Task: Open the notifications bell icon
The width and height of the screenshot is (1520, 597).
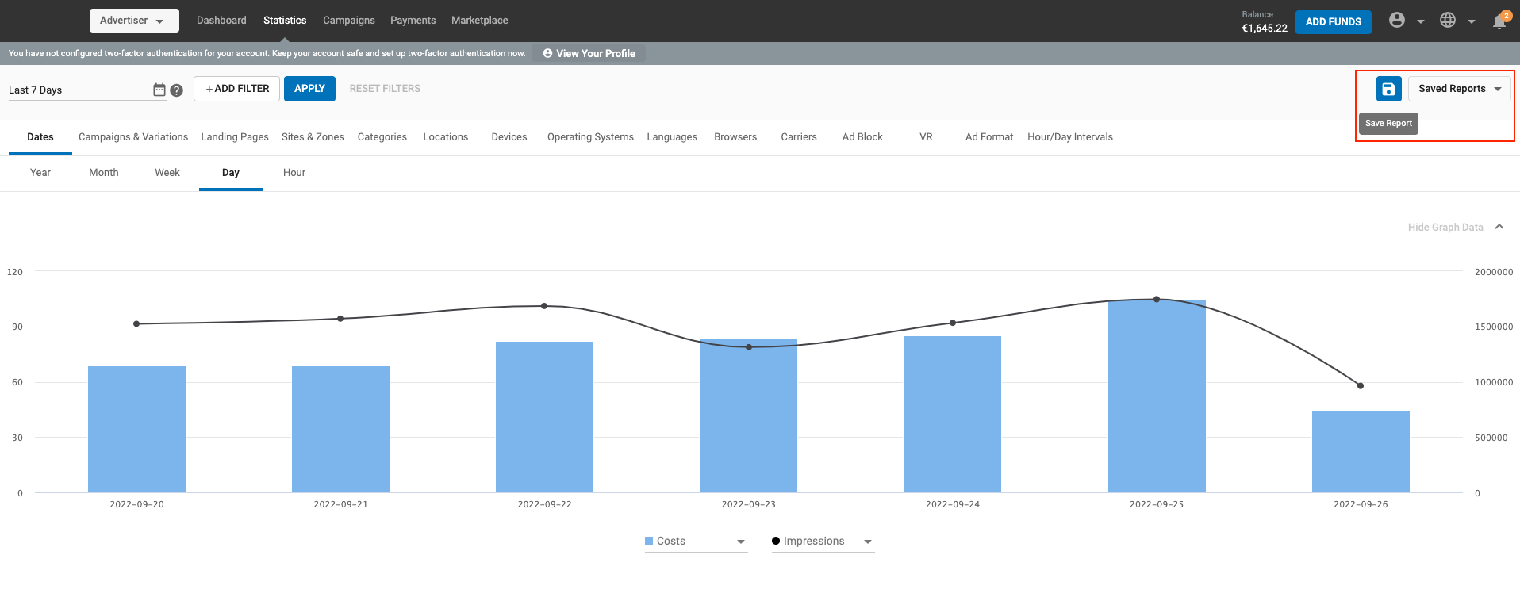Action: coord(1499,21)
